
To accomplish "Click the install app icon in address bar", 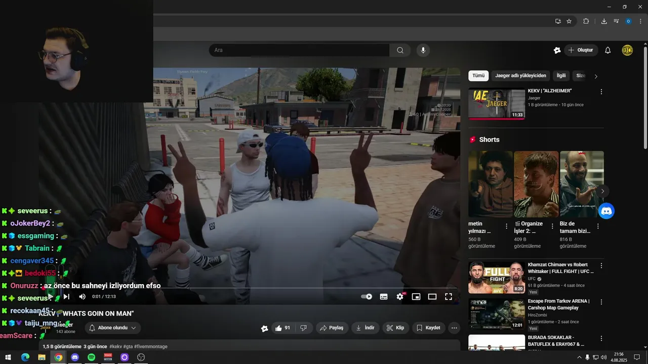I will pyautogui.click(x=558, y=21).
